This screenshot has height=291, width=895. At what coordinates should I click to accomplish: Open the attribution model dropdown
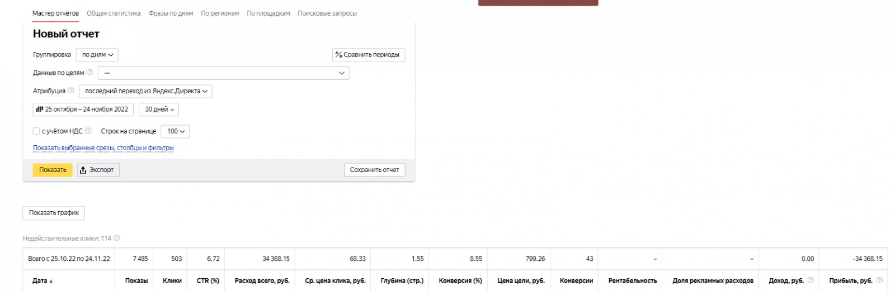(145, 91)
